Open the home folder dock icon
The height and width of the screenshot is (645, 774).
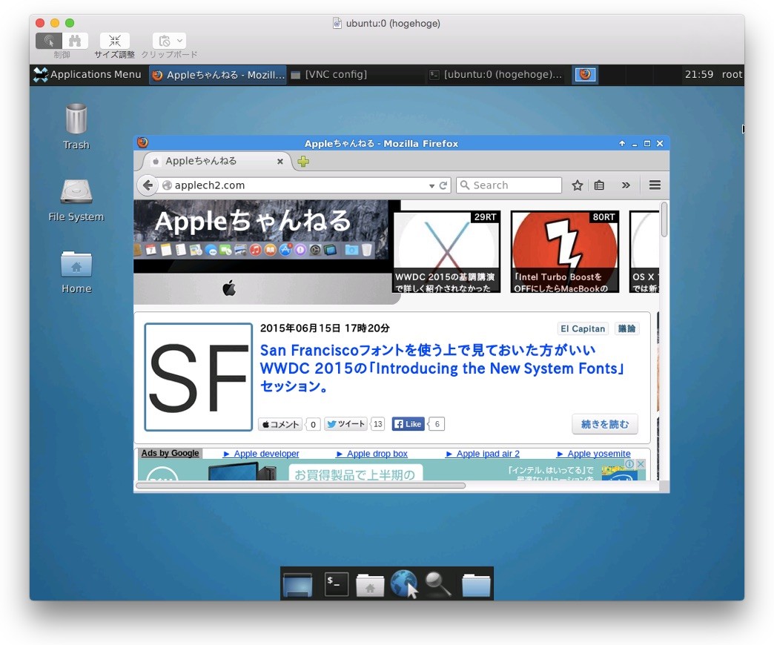pyautogui.click(x=370, y=584)
